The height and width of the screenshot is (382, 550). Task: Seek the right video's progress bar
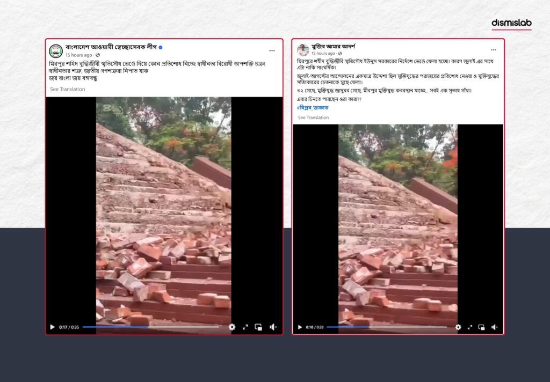coord(387,327)
